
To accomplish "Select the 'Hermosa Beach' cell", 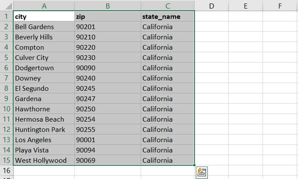I will (x=44, y=119).
